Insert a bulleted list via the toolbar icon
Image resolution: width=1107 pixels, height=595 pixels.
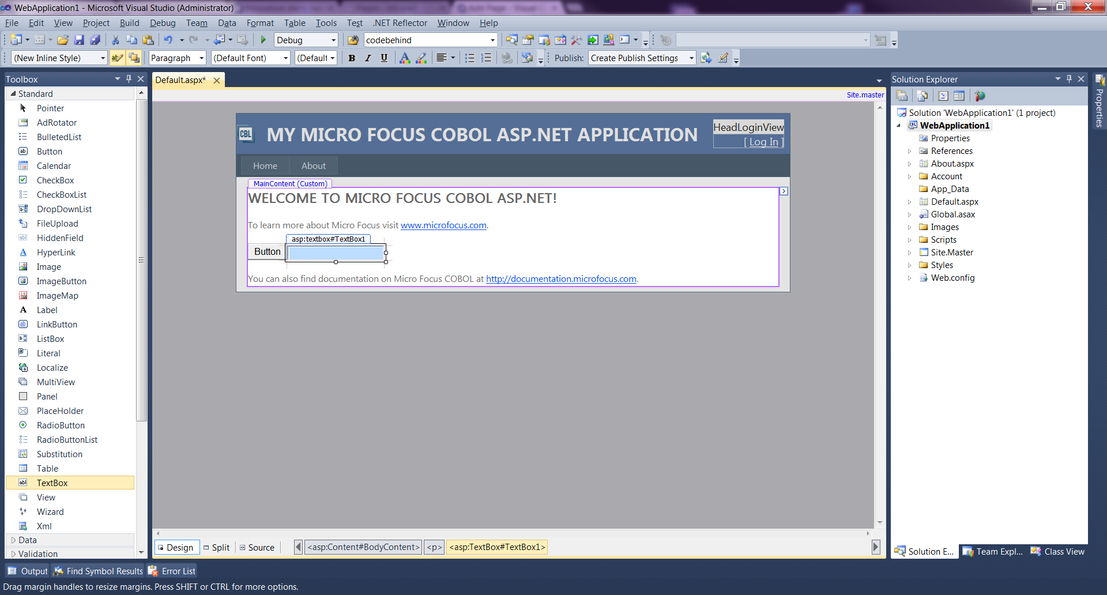pyautogui.click(x=470, y=58)
